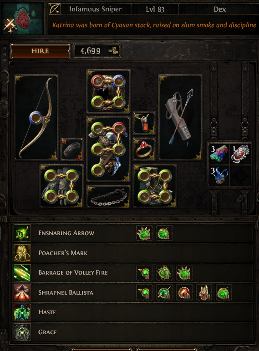259x351 pixels.
Task: Select the ruby ring slot
Action: point(144,149)
